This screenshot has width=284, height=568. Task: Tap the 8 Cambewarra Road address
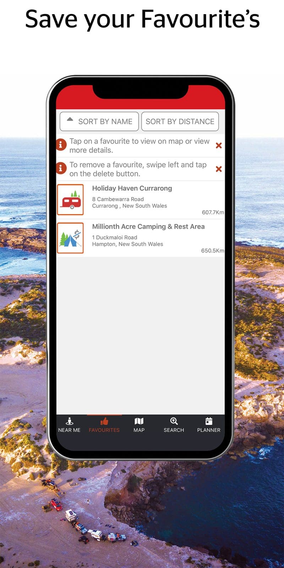coord(118,199)
